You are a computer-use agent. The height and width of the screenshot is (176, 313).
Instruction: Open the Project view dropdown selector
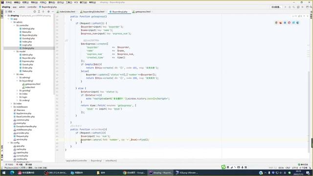pos(10,12)
